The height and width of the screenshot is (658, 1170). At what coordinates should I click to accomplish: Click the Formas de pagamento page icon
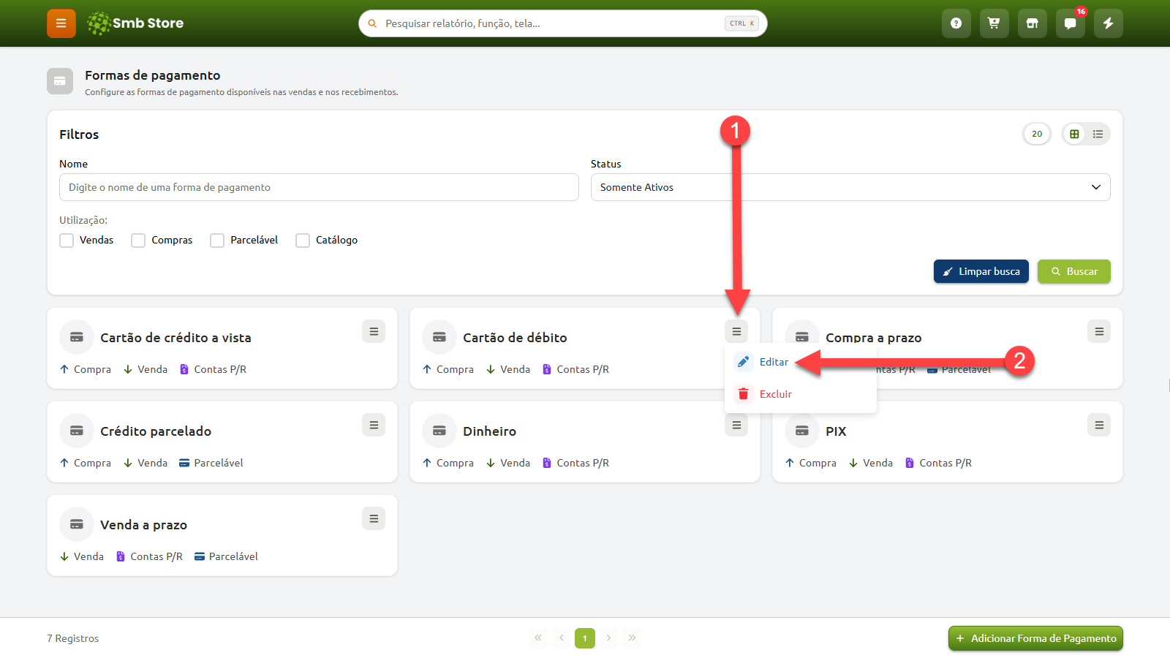(x=60, y=81)
